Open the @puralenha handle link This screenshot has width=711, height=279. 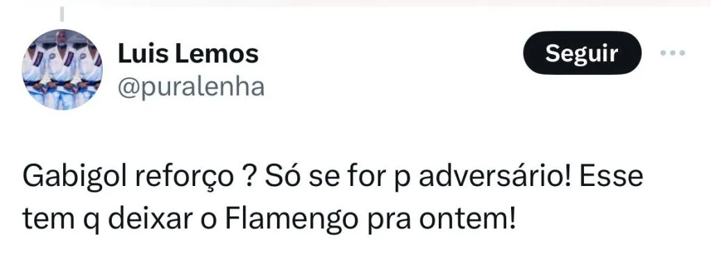tap(191, 87)
